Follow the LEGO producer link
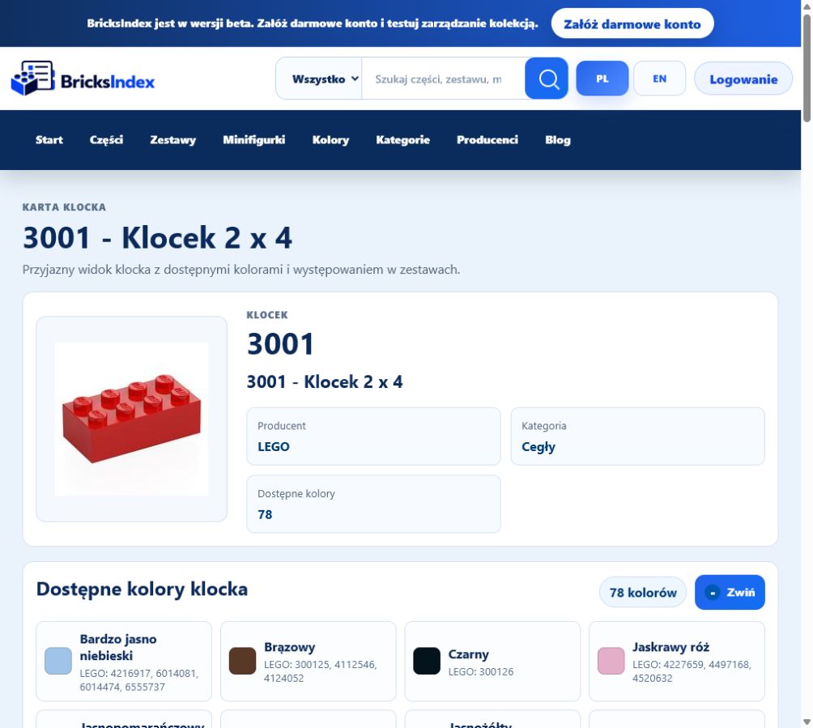813x728 pixels. pos(273,446)
